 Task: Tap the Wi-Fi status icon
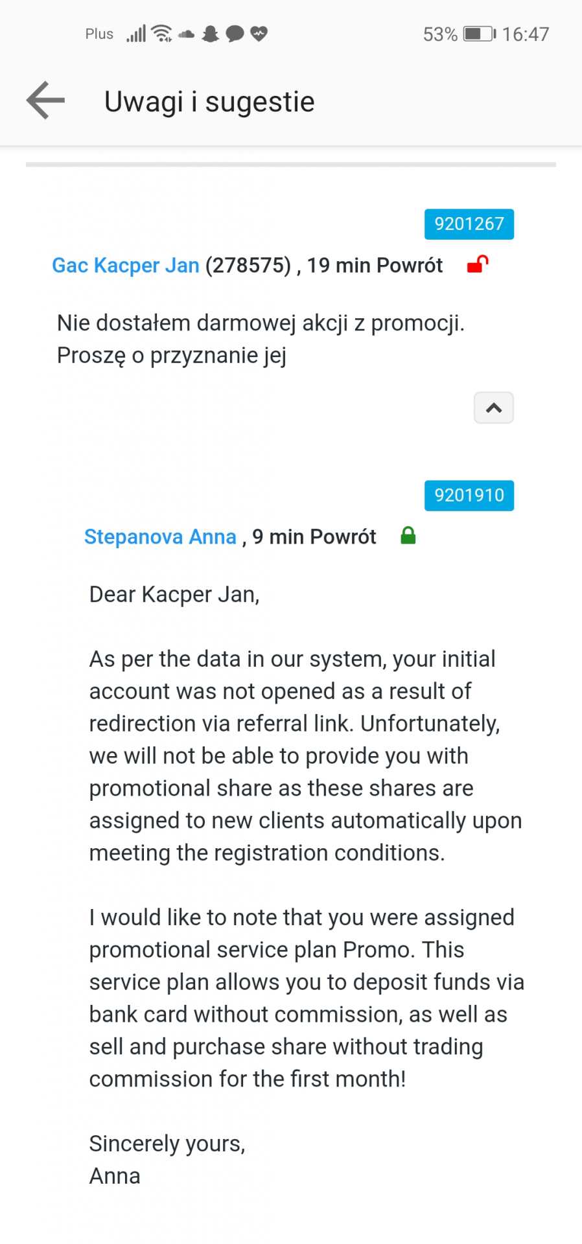161,33
